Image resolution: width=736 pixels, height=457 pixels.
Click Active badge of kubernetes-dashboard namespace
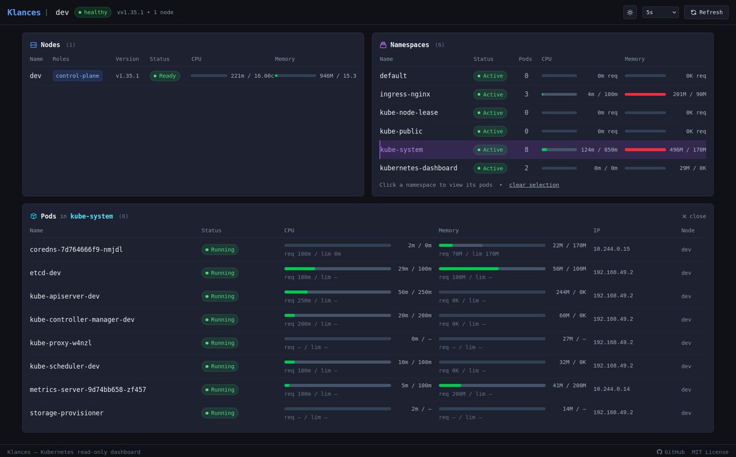pyautogui.click(x=490, y=168)
